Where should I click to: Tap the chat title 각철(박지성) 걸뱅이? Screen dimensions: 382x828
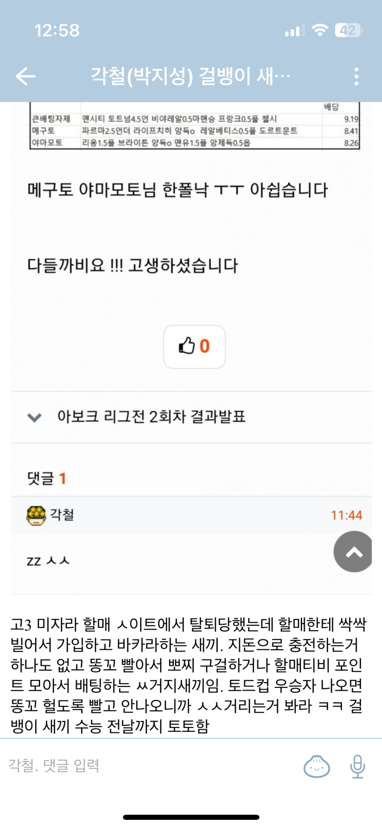[190, 76]
